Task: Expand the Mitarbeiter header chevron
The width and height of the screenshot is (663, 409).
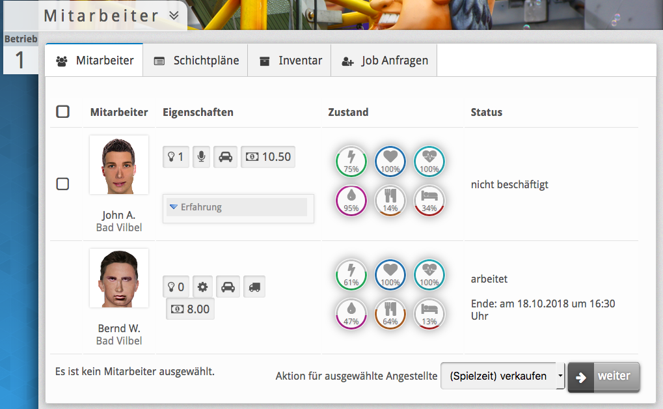Action: [x=174, y=16]
